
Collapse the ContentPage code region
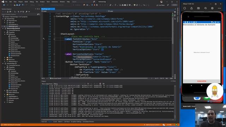pos(54,17)
